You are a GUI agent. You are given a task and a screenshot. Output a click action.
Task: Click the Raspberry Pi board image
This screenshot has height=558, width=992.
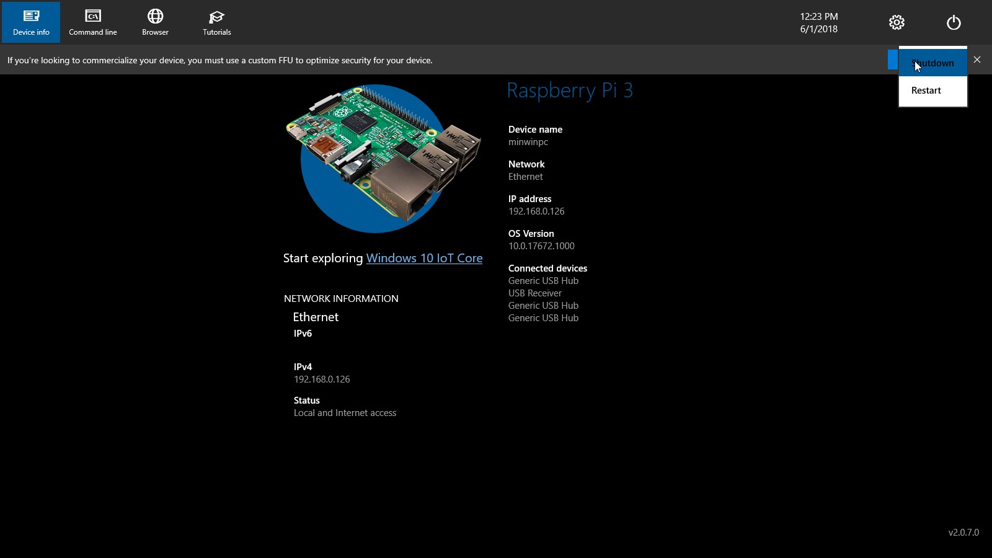(x=383, y=158)
